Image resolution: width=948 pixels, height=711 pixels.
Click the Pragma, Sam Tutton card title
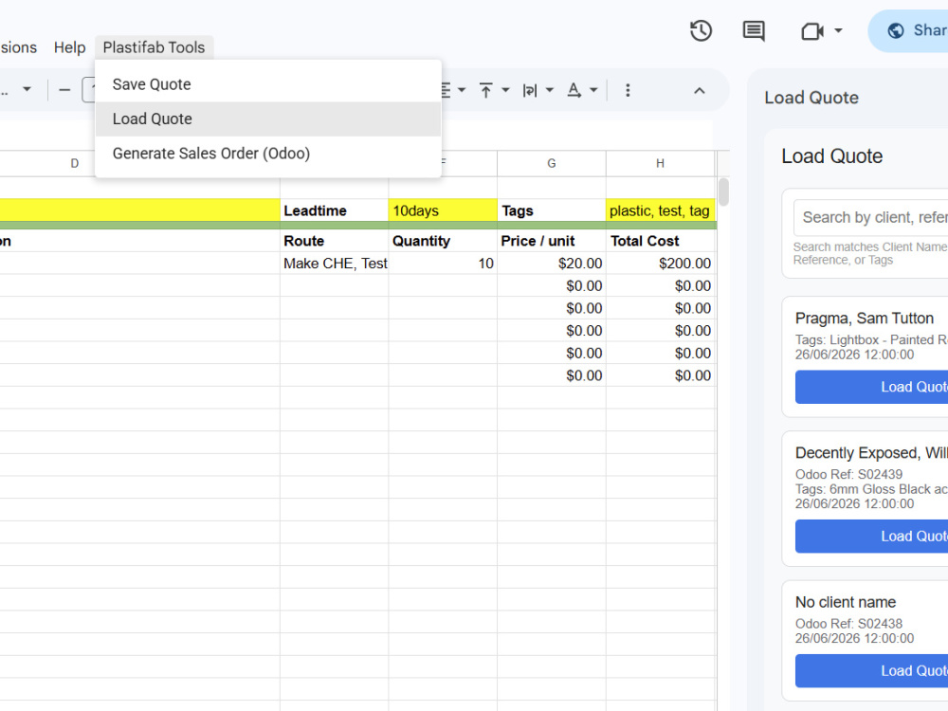[x=864, y=318]
